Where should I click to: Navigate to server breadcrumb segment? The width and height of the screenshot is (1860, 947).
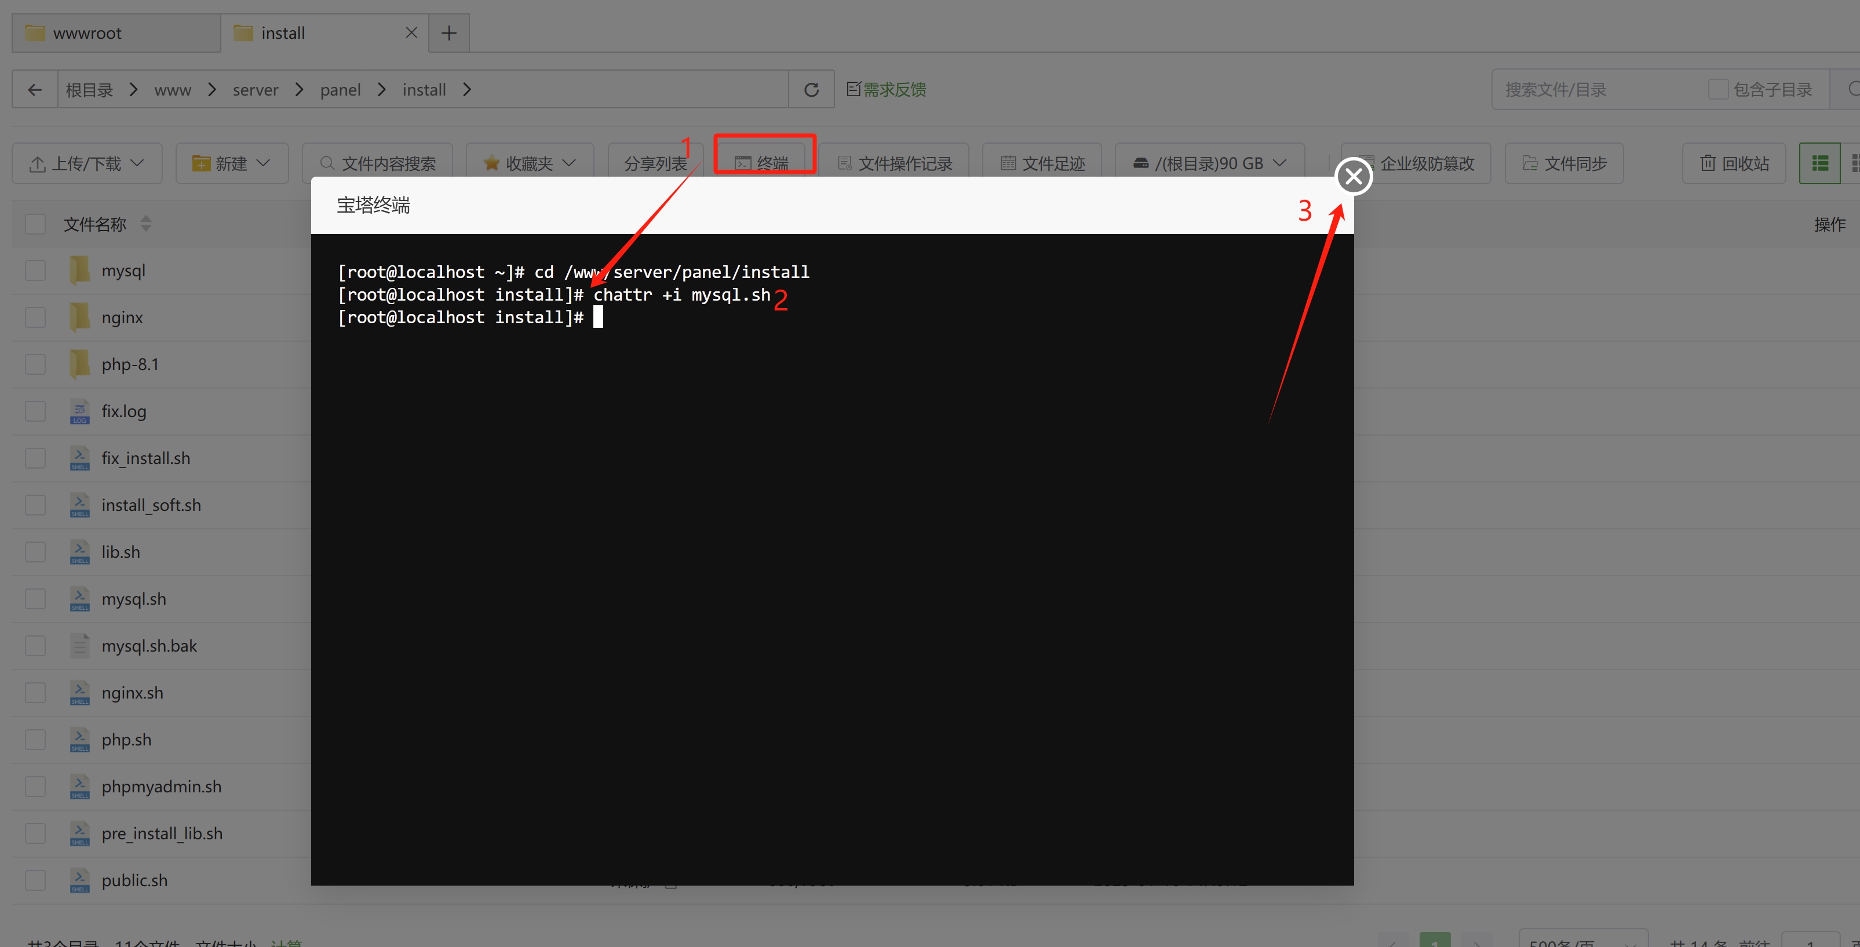click(256, 90)
